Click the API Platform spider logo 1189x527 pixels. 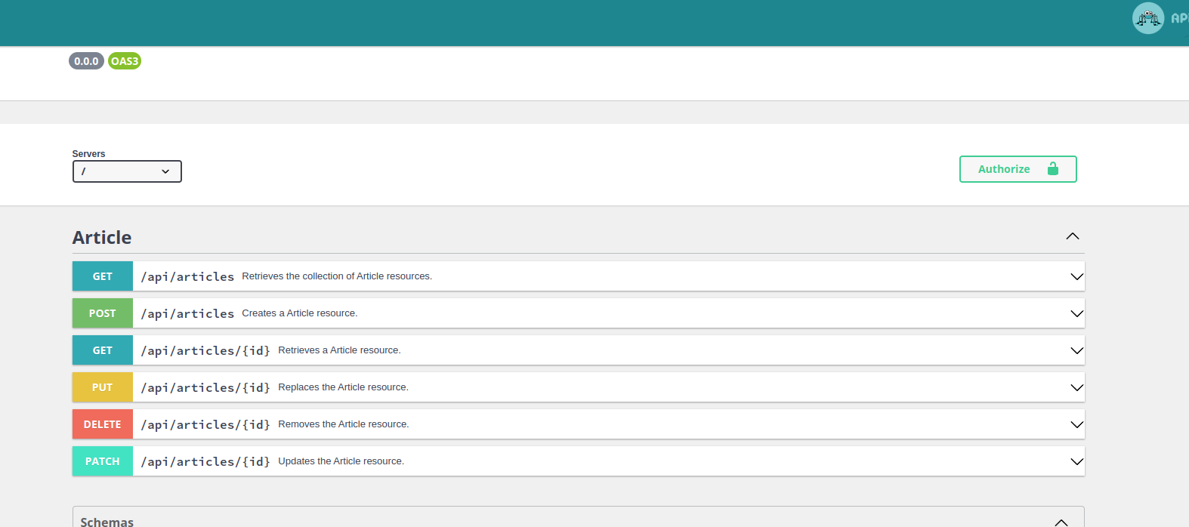point(1148,18)
